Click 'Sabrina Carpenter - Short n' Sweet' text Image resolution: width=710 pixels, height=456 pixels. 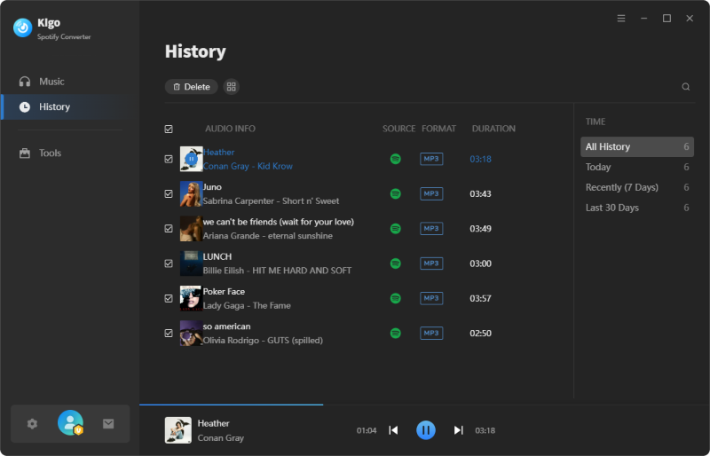click(272, 201)
